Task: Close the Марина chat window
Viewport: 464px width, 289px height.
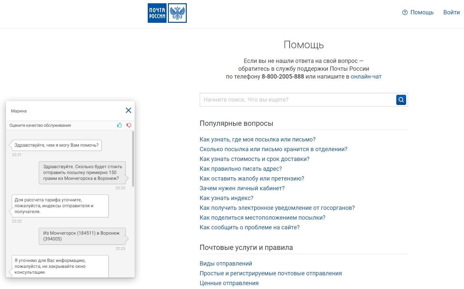Action: [x=129, y=110]
